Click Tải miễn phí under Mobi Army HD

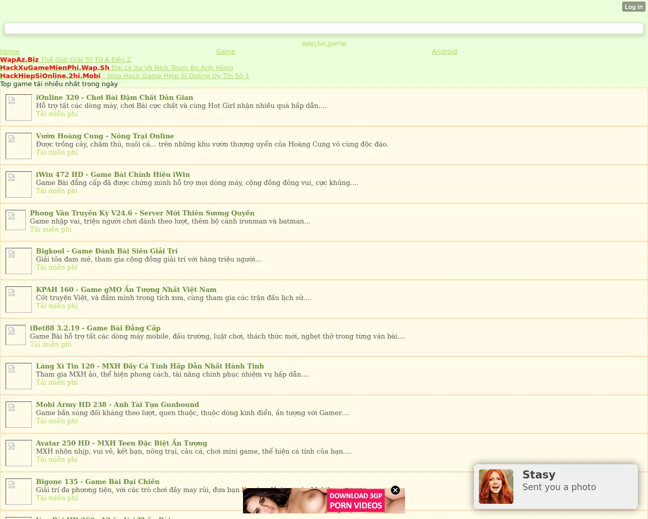pyautogui.click(x=57, y=421)
